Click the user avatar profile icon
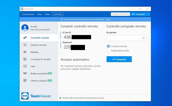Screen dimensions: 172x106 tap(25, 28)
